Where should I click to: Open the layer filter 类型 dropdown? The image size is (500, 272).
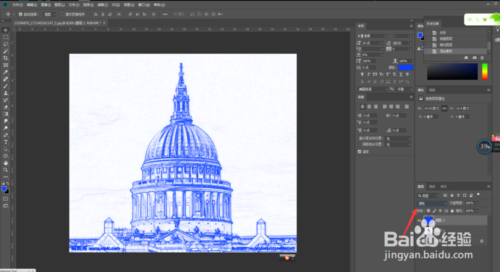tap(428, 195)
